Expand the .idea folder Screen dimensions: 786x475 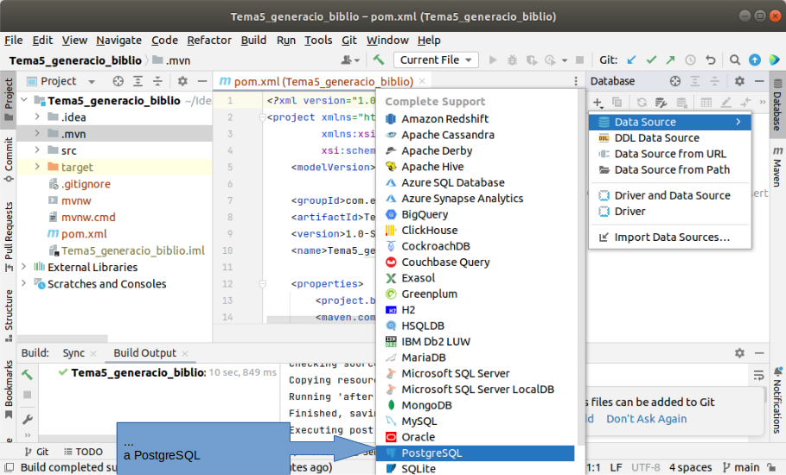(x=37, y=117)
